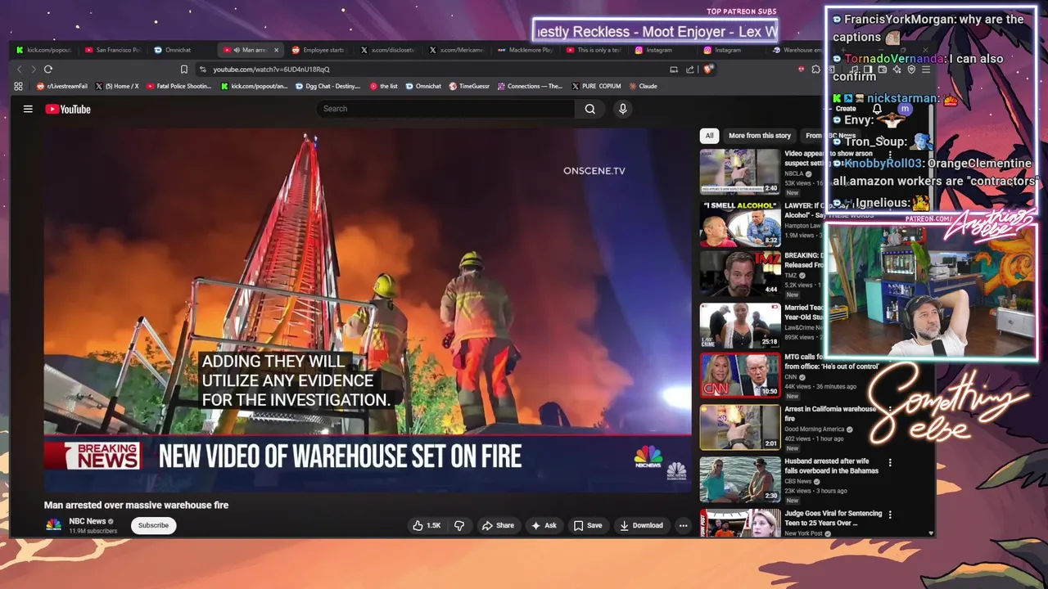The image size is (1048, 589).
Task: Go back with the browser back arrow
Action: point(20,70)
